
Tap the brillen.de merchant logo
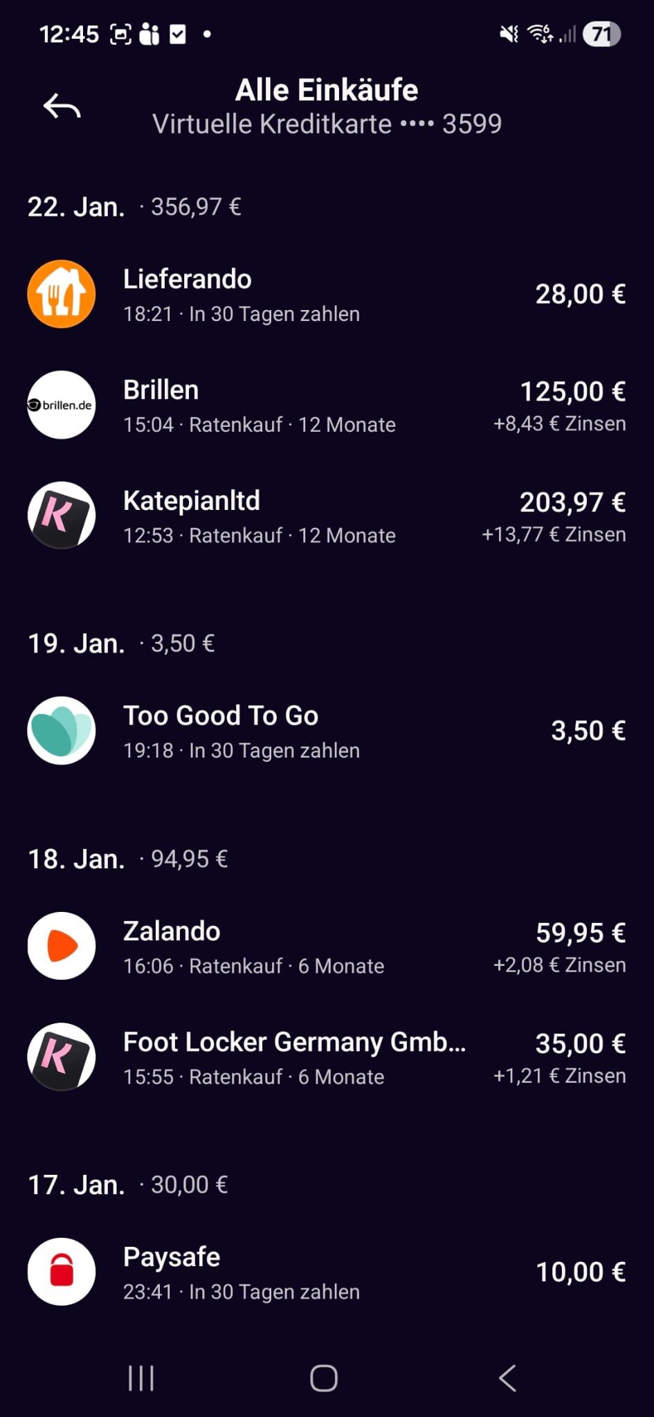pos(62,405)
